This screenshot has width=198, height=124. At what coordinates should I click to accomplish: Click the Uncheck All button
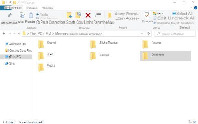[x=181, y=18]
